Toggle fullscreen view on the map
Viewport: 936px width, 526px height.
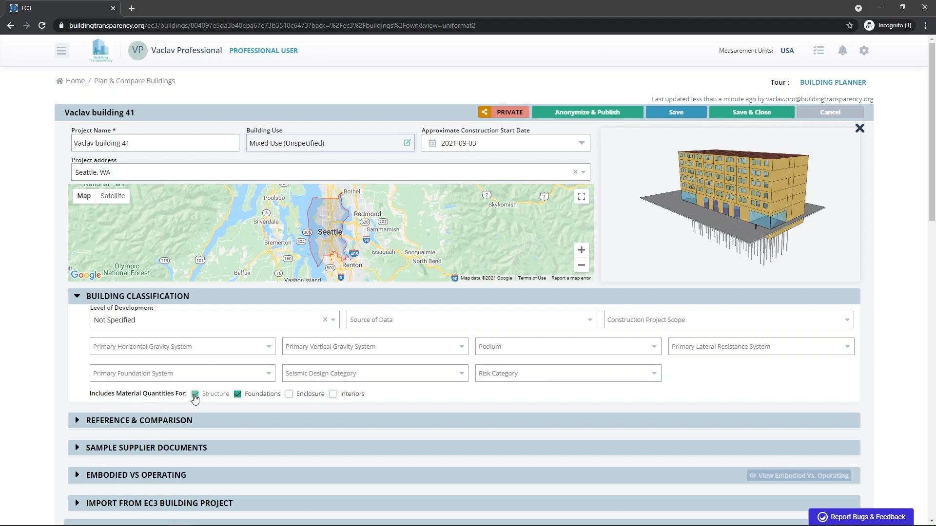click(x=582, y=196)
